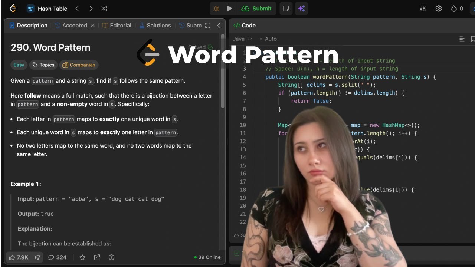Open settings gear icon
Viewport: 475px width, 267px height.
(439, 9)
